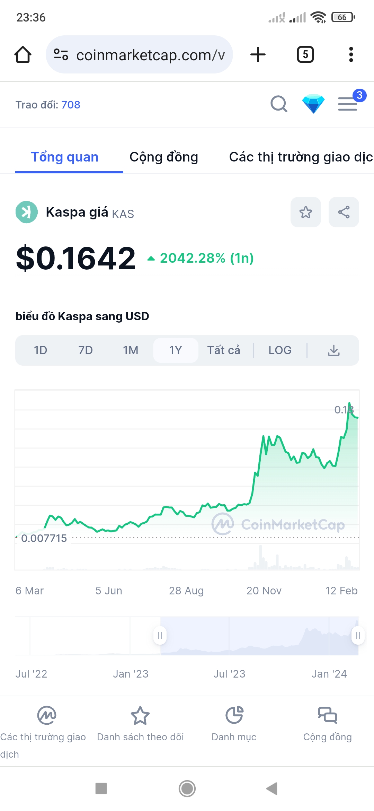Screen dimensions: 374x811
Task: Add Kaspa to watchlist with star button
Action: click(x=305, y=212)
